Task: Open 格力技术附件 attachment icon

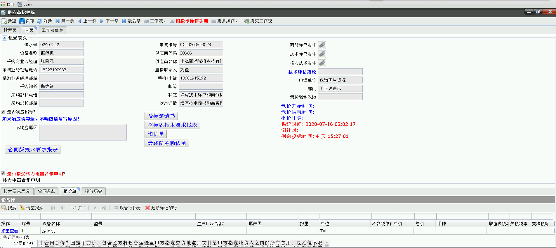Action: [322, 63]
